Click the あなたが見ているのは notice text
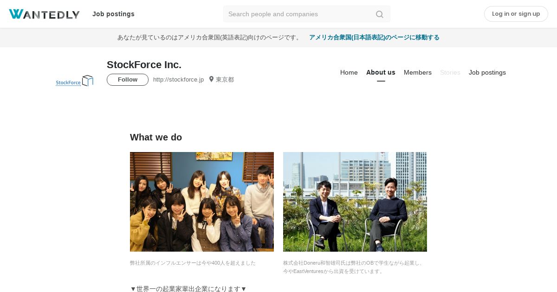Viewport: 557px width, 292px height. pos(209,38)
